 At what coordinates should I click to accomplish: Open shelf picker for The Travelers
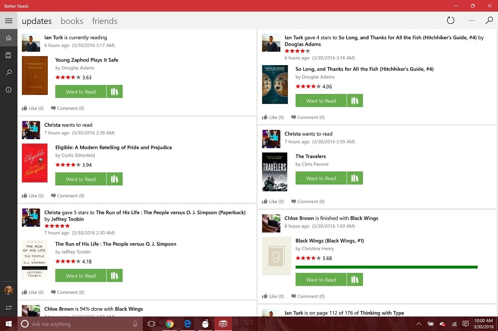click(x=355, y=178)
